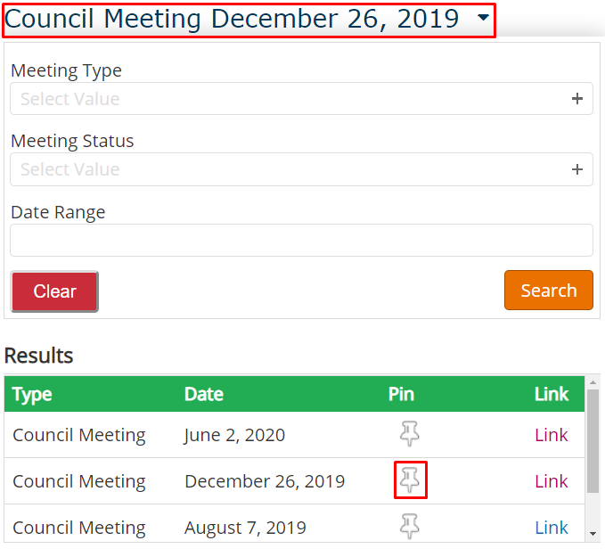Open the Meeting Status Select Value field
The image size is (605, 549).
[301, 169]
